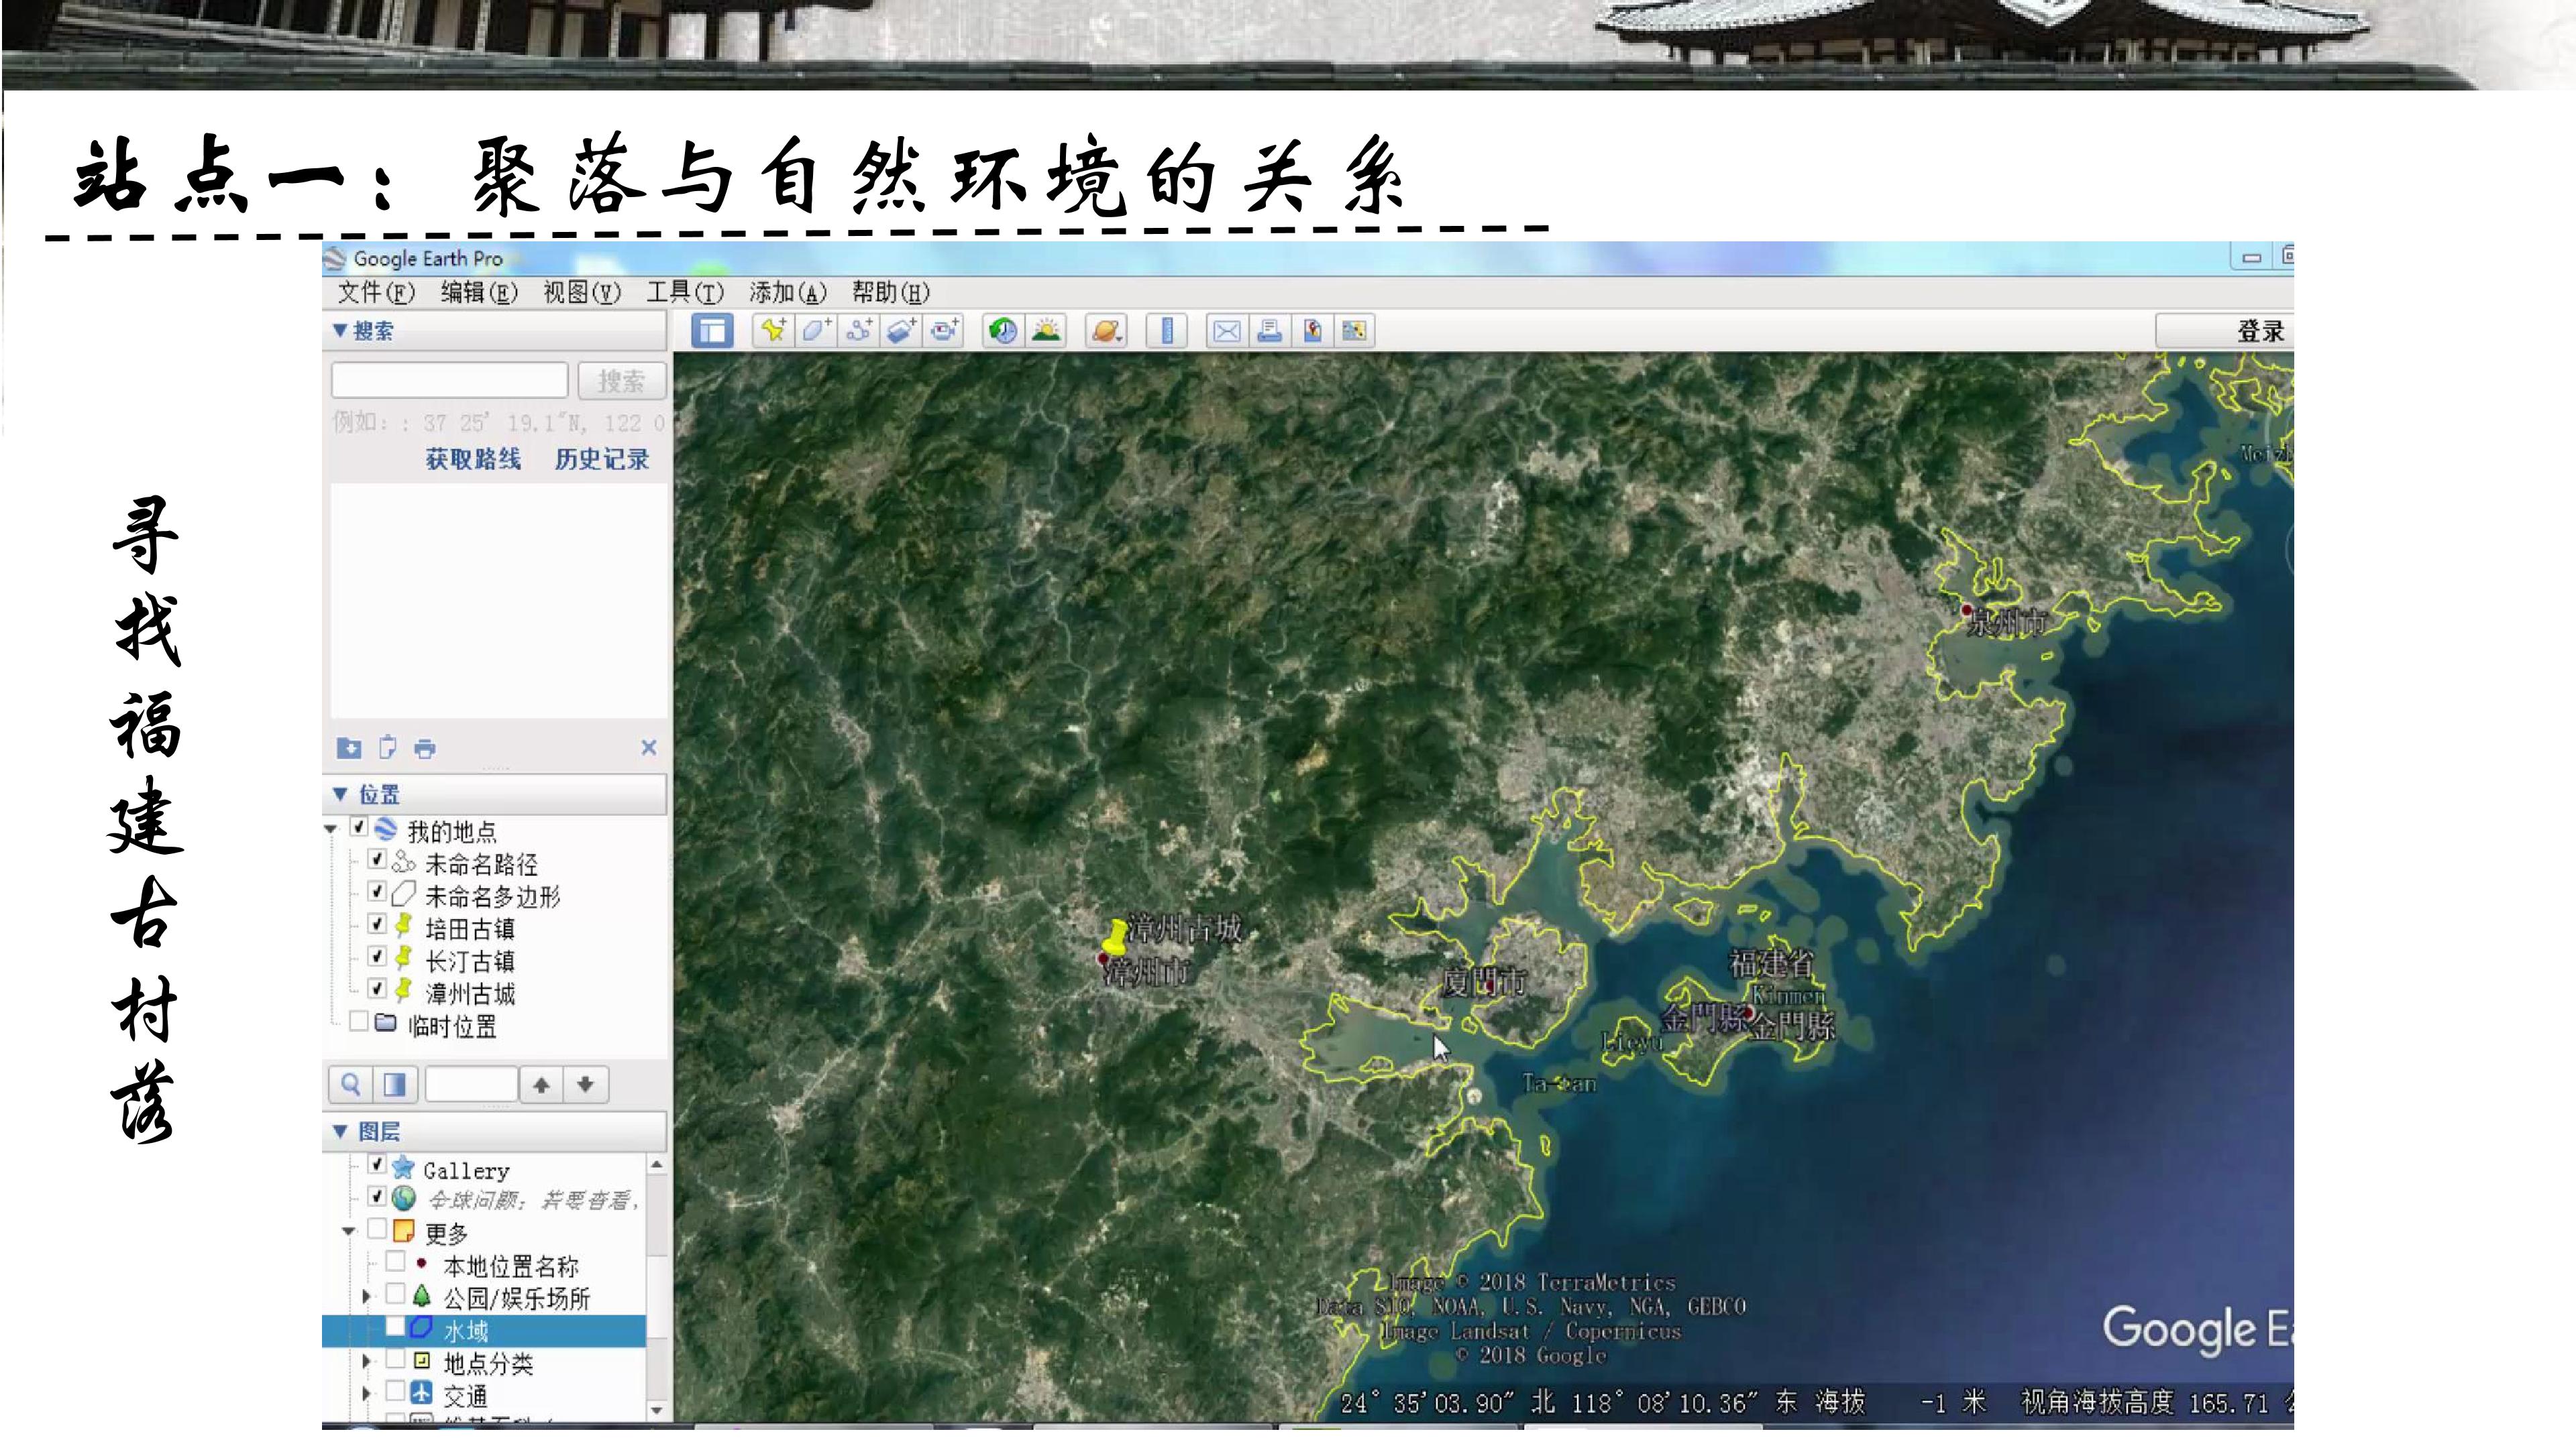Open the historical imagery clock icon
Viewport: 2576px width, 1448px height.
pos(1003,332)
